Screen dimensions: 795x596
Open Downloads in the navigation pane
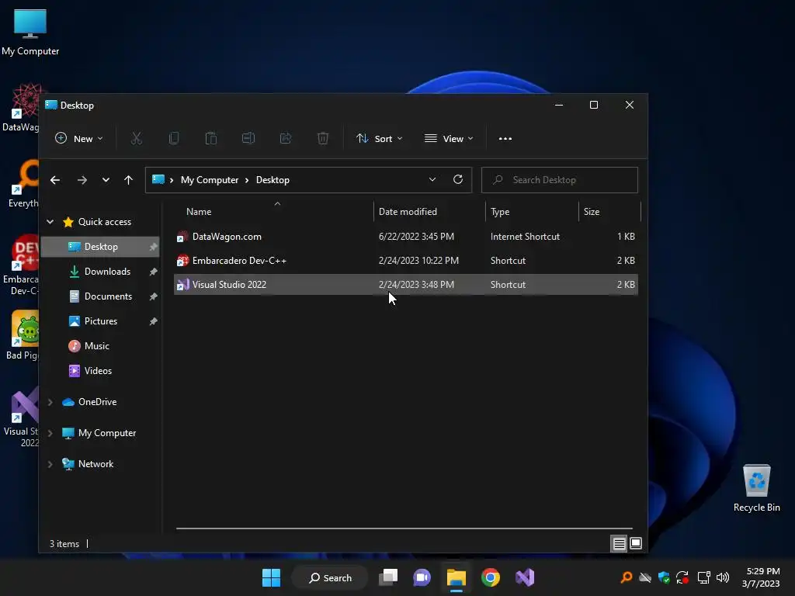(x=100, y=272)
